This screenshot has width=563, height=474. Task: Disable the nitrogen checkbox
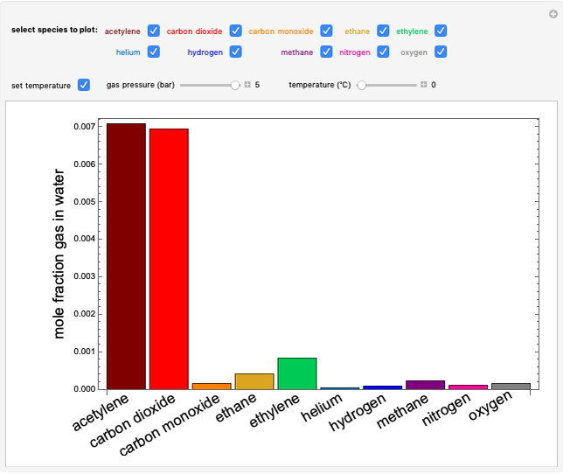coord(383,52)
